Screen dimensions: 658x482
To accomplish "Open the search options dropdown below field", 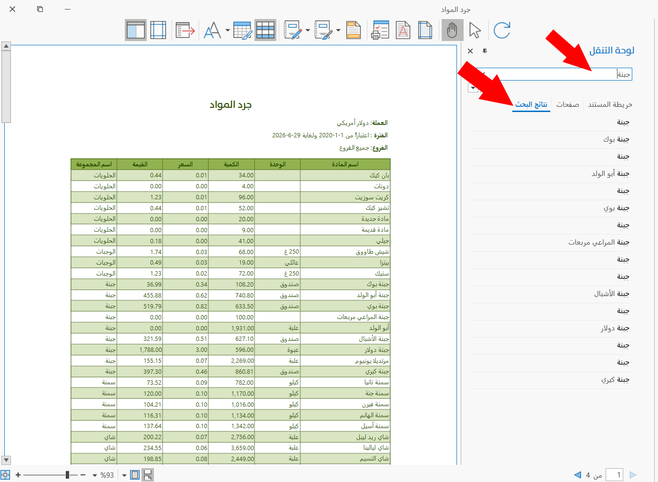I will click(x=473, y=88).
